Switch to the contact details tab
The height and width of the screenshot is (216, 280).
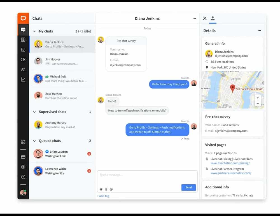pos(212,18)
